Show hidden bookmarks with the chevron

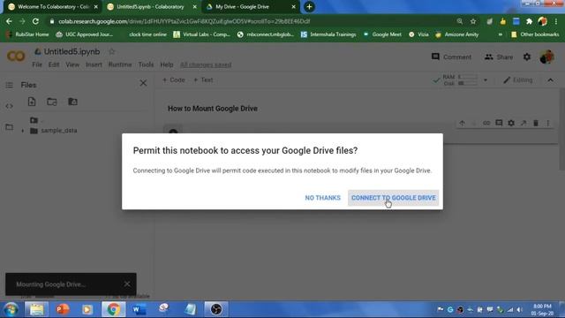501,34
